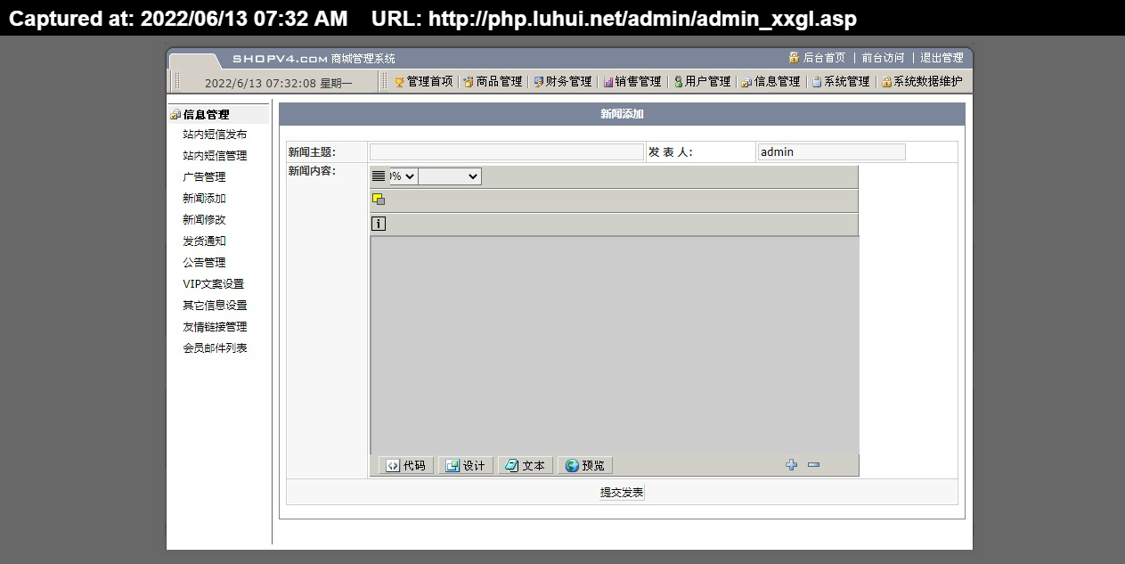Switch editor to 文本 text mode
Image resolution: width=1125 pixels, height=564 pixels.
click(x=526, y=465)
